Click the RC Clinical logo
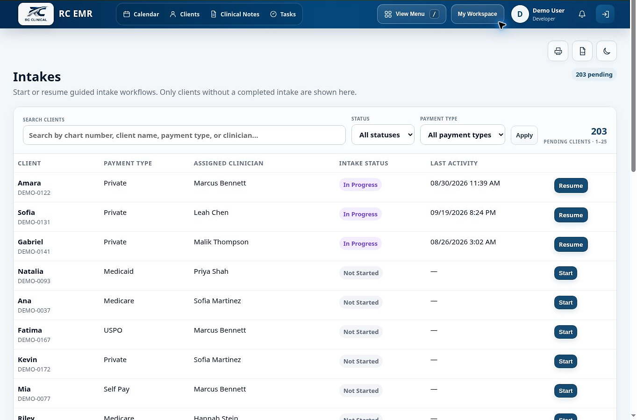This screenshot has width=637, height=420. (36, 14)
